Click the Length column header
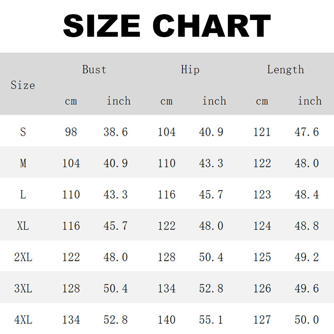Screen dimensions: 334x334 [286, 69]
